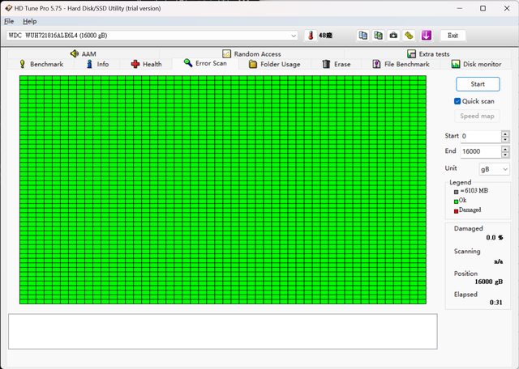Image resolution: width=519 pixels, height=369 pixels.
Task: Increase the Start value with up arrow
Action: pos(505,134)
